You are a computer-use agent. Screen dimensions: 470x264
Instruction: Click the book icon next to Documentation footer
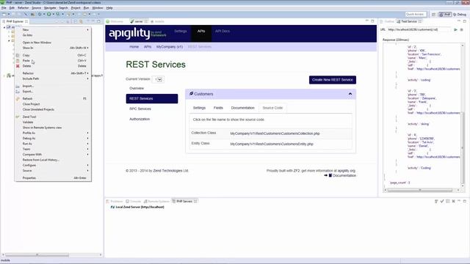coord(330,175)
